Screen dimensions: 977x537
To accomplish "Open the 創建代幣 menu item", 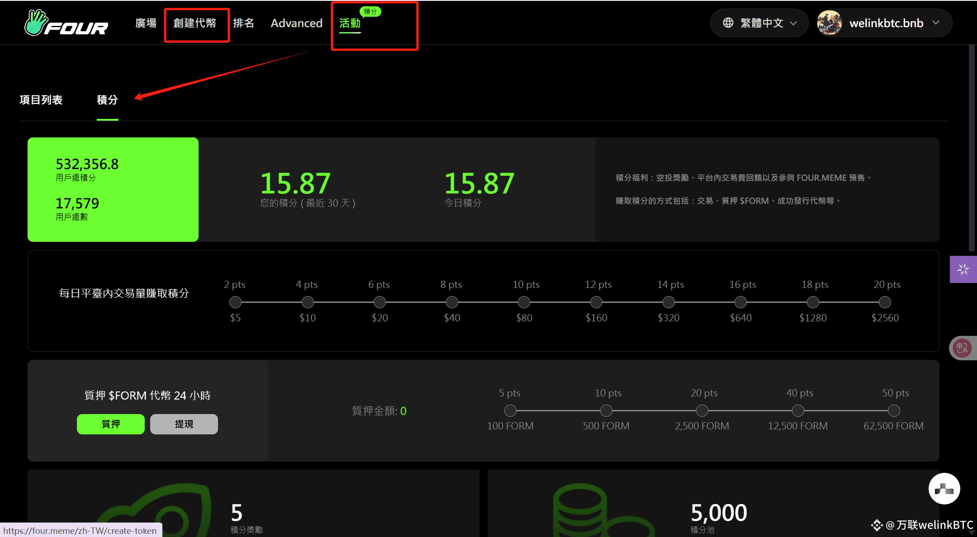I will [x=195, y=23].
